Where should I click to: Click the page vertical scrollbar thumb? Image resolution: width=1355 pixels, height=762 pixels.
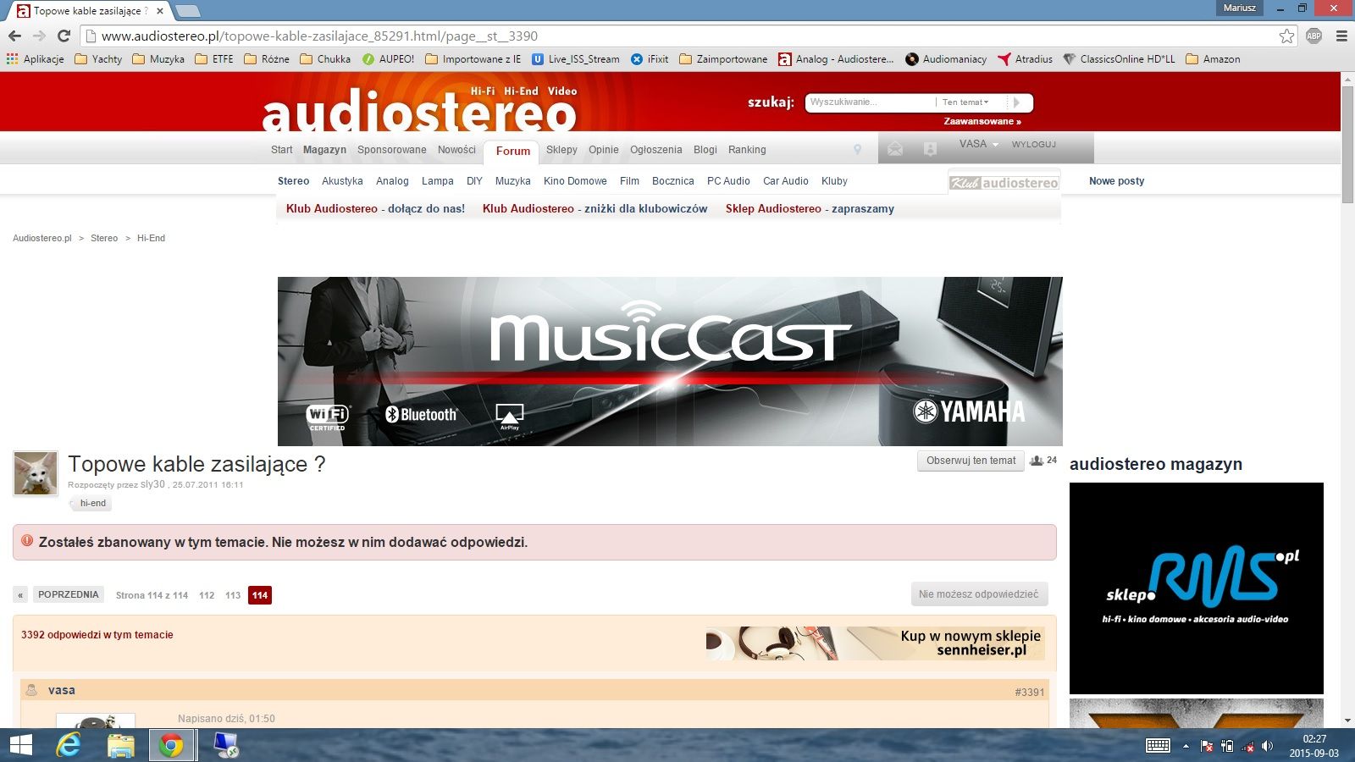tap(1347, 144)
